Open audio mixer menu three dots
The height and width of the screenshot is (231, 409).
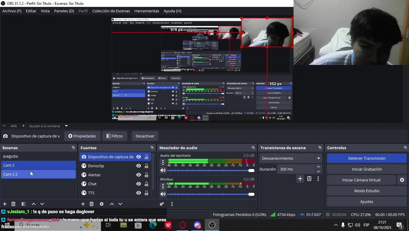click(x=172, y=204)
